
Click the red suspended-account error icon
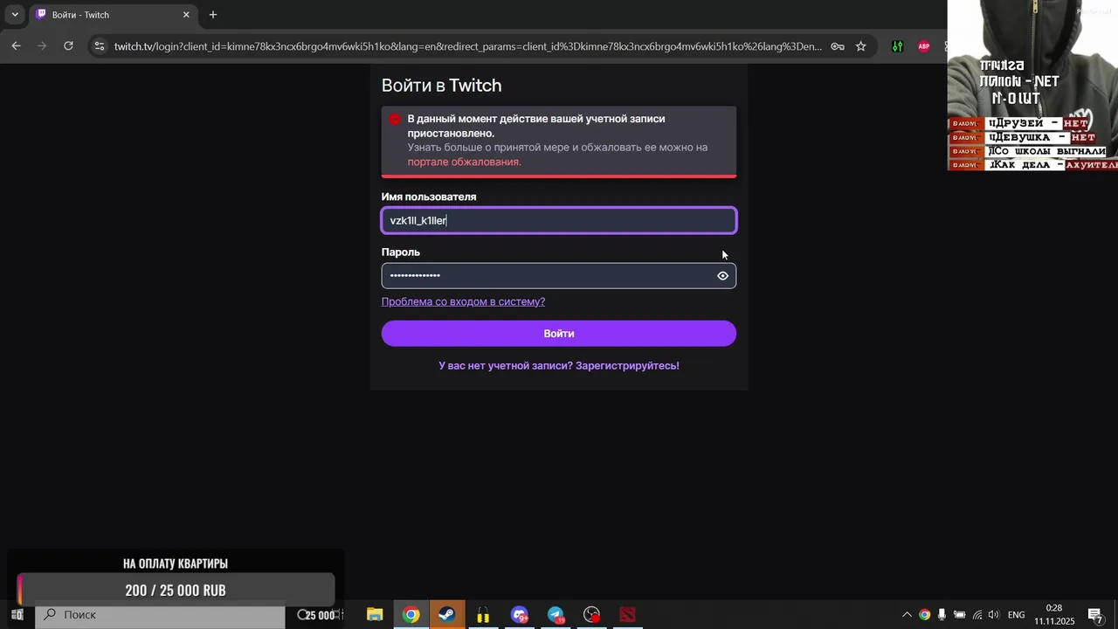395,119
